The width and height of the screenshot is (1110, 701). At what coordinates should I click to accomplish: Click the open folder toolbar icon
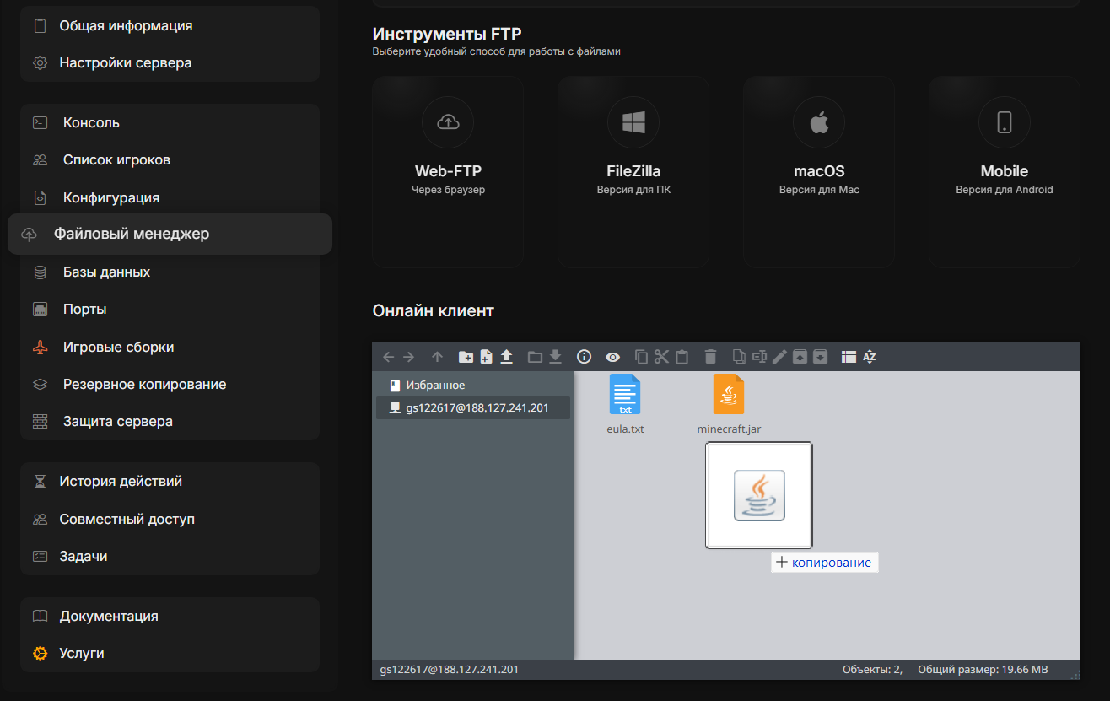tap(535, 357)
